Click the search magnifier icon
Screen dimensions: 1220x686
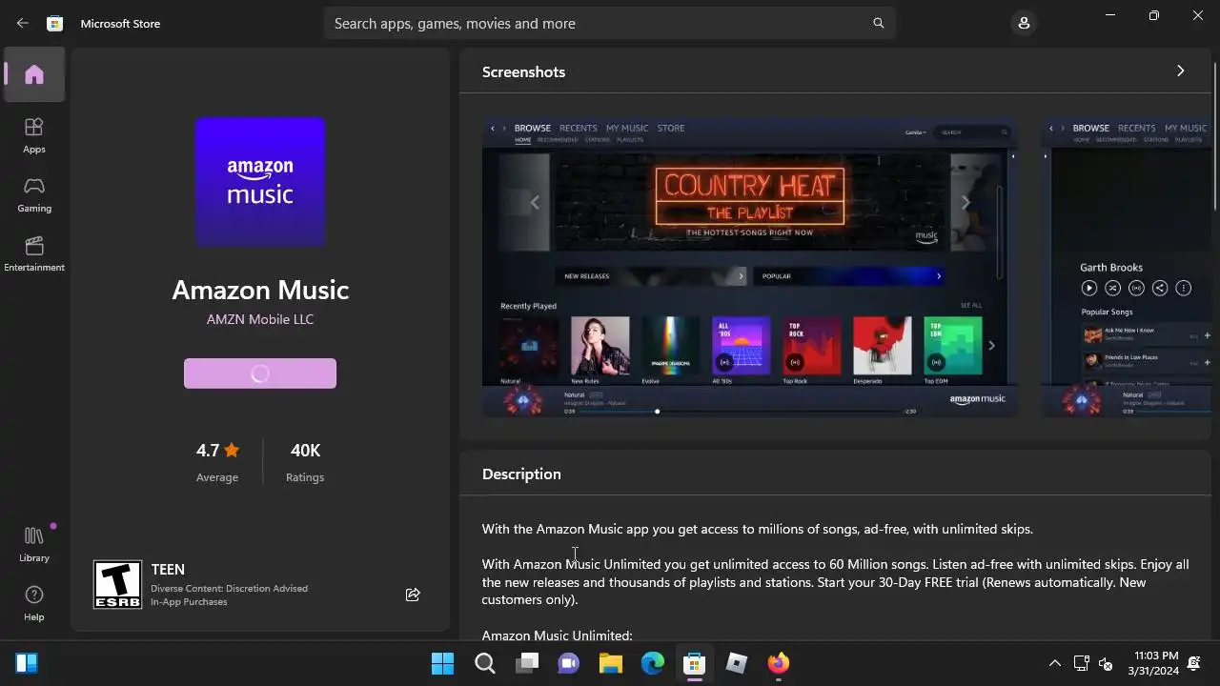878,23
